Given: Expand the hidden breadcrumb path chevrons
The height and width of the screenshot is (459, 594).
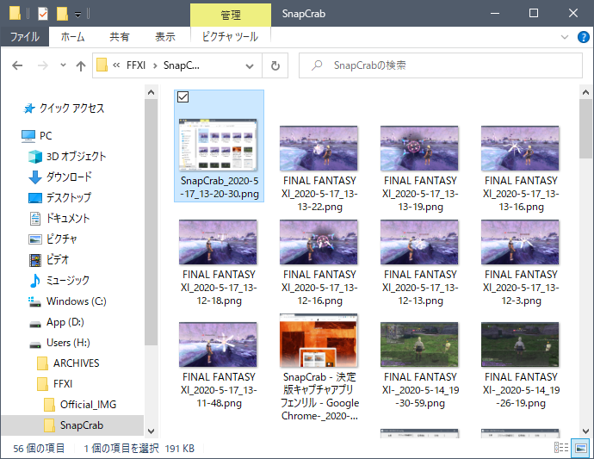Looking at the screenshot, I should (x=116, y=65).
